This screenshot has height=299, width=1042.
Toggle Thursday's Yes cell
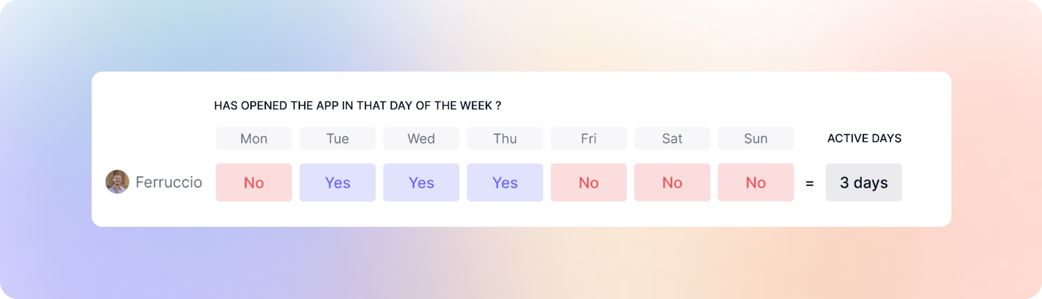click(x=505, y=182)
